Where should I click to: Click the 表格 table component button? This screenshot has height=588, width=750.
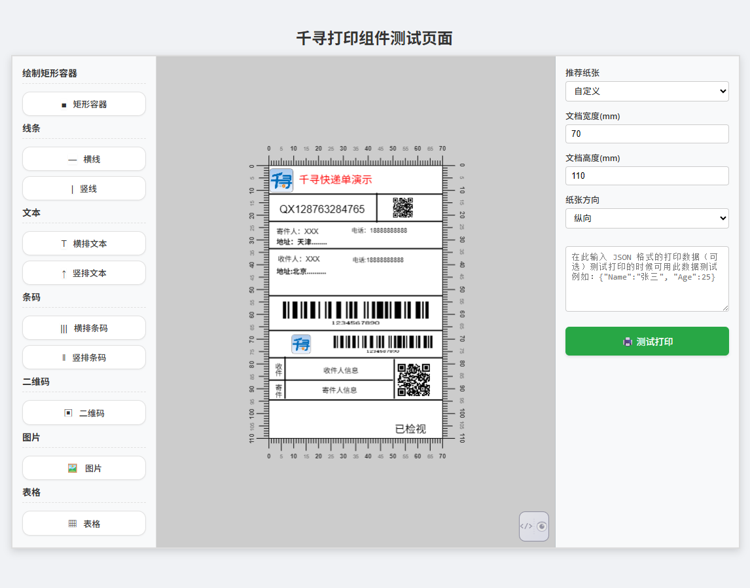[x=84, y=523]
